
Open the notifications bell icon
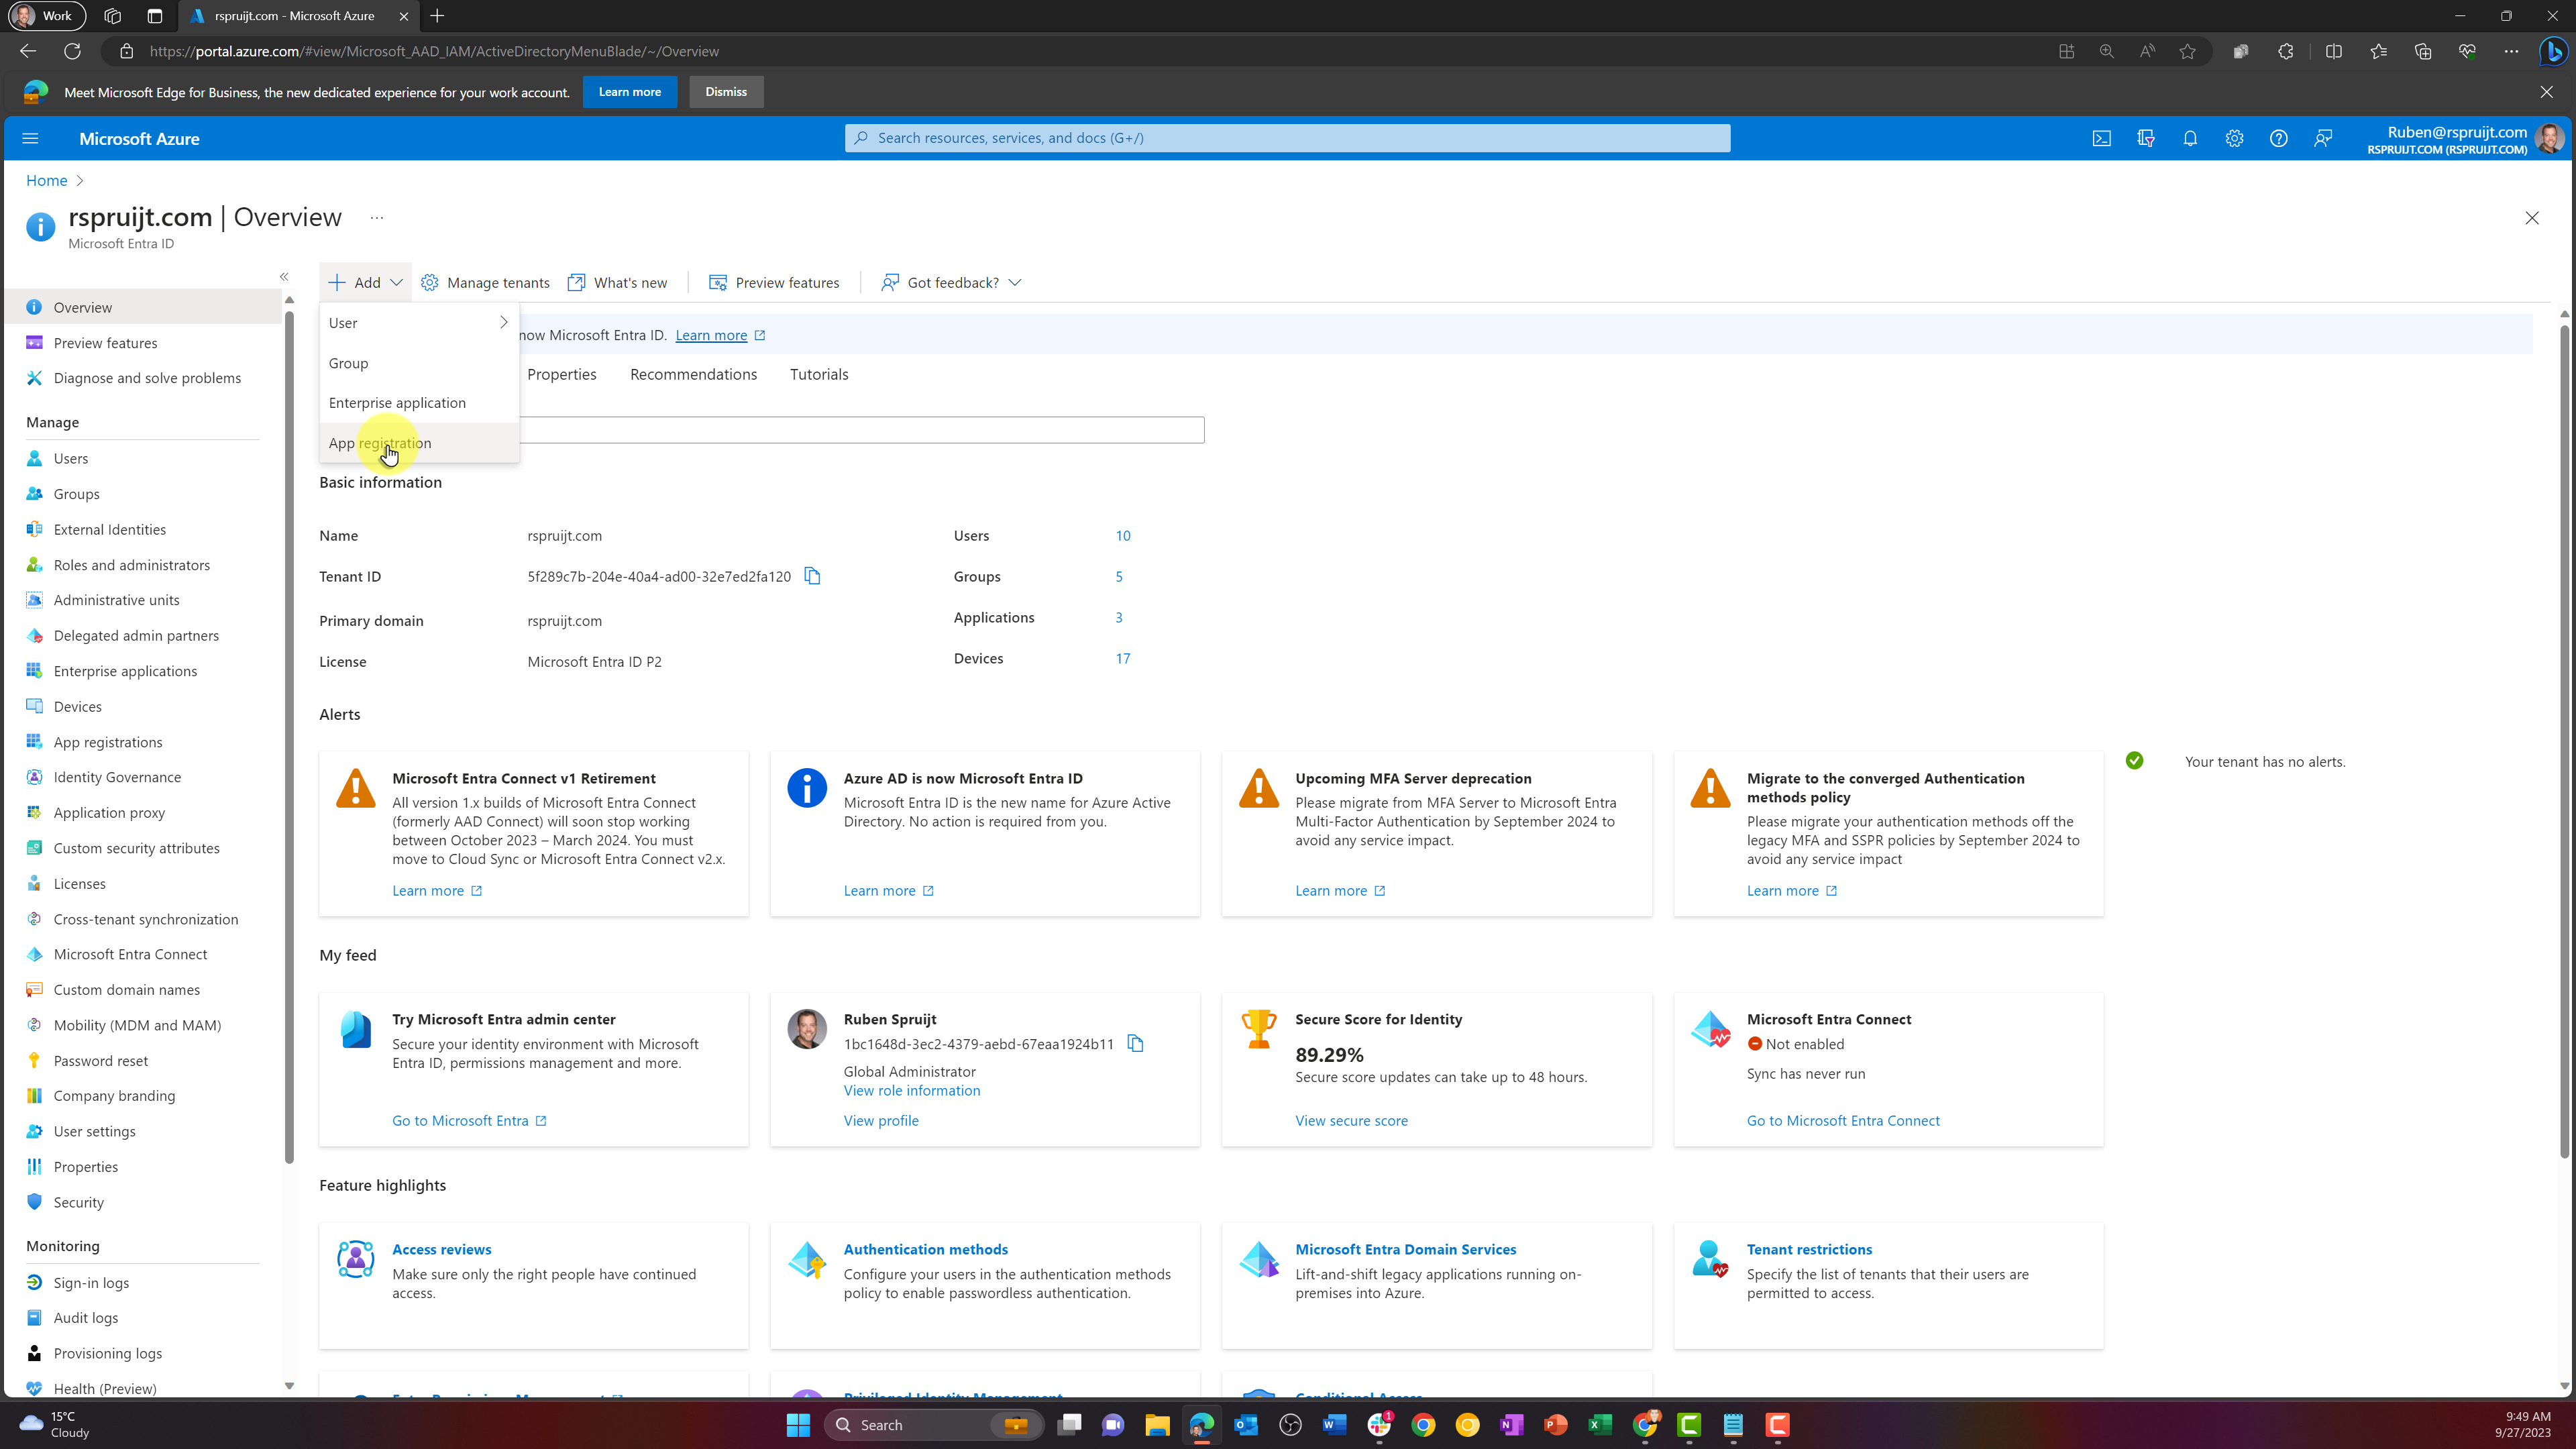point(2190,138)
